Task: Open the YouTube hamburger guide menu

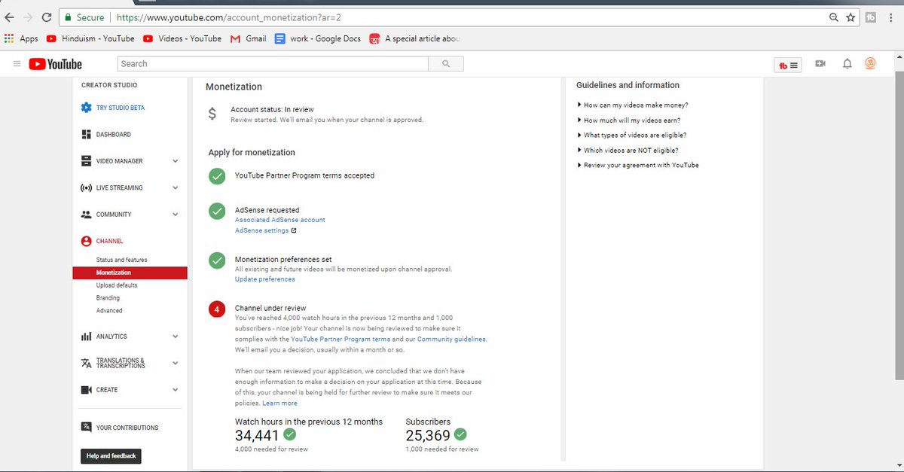Action: pyautogui.click(x=17, y=64)
